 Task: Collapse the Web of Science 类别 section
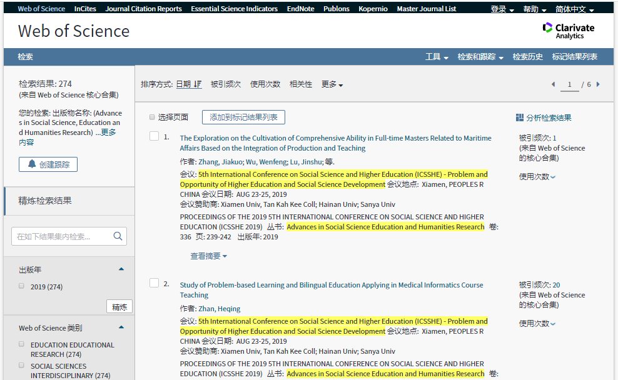[x=121, y=327]
